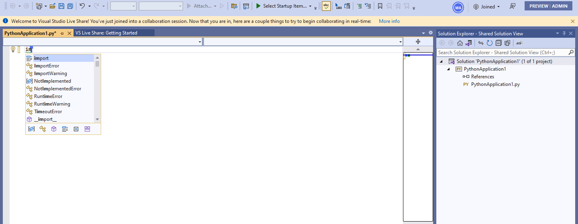Image resolution: width=578 pixels, height=224 pixels.
Task: Click the Save All icon
Action: 70,6
